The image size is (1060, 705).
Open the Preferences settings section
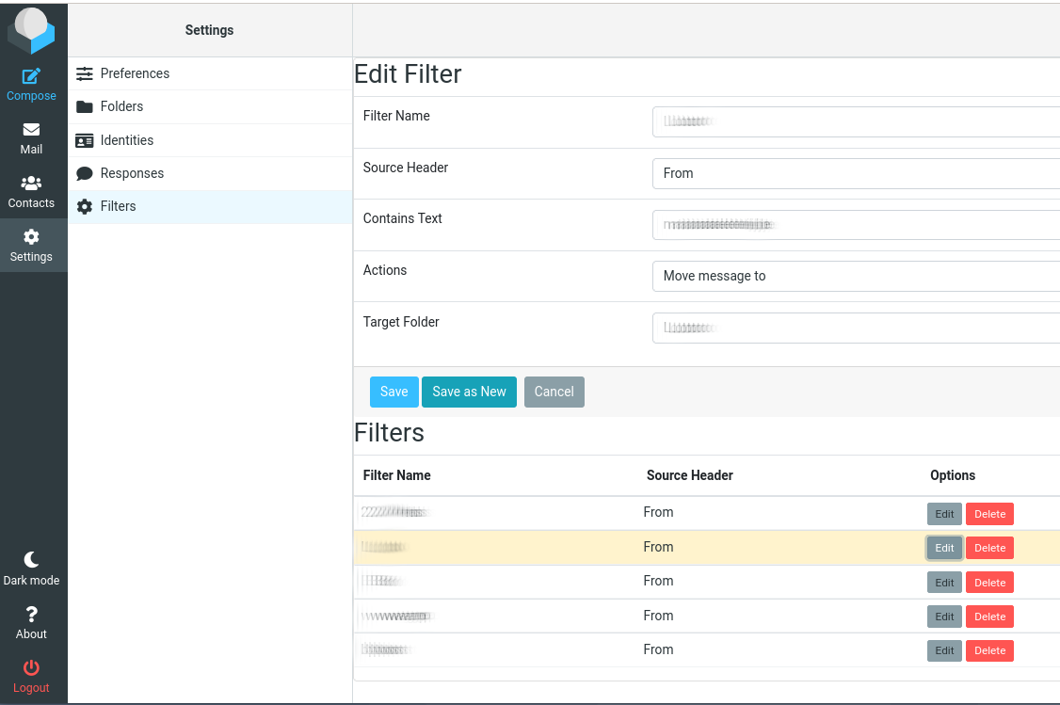[210, 73]
